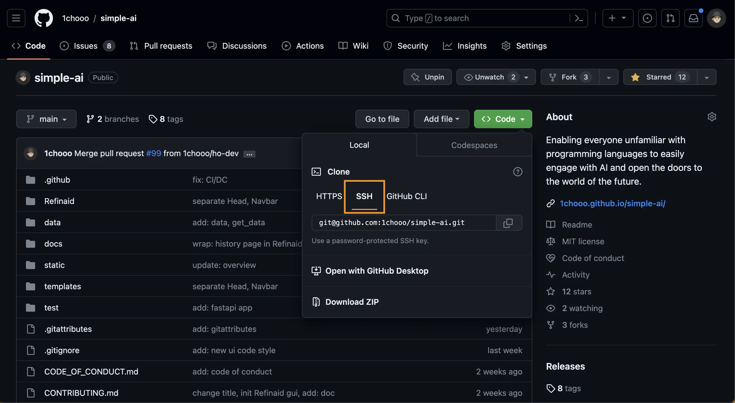View the 8 tags link beside branches

pyautogui.click(x=166, y=119)
